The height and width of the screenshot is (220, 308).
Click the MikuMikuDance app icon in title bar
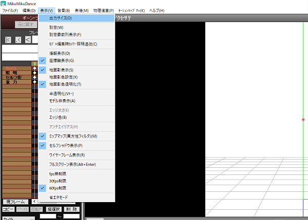tap(4, 4)
